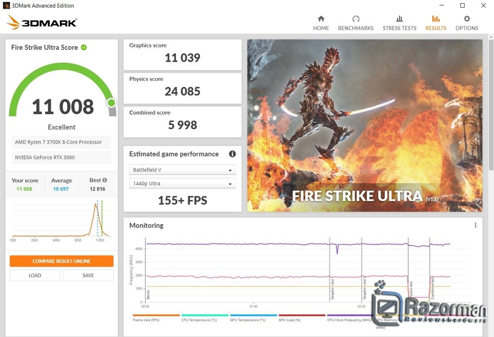Open the HOME tab
Screen dimensions: 494x337
321,23
